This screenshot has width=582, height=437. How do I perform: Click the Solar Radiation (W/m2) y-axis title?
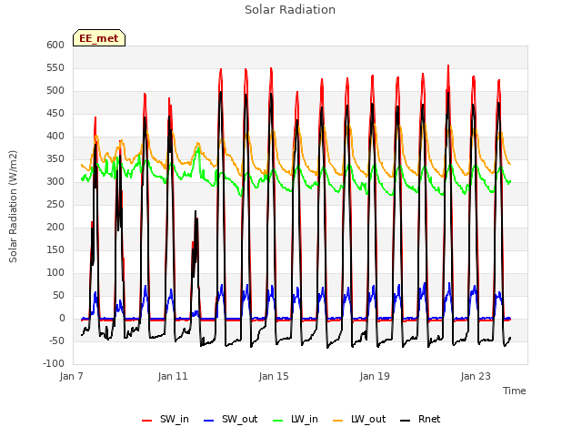[13, 207]
